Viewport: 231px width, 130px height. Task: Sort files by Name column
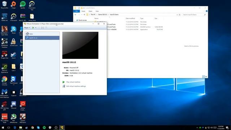click(96, 18)
